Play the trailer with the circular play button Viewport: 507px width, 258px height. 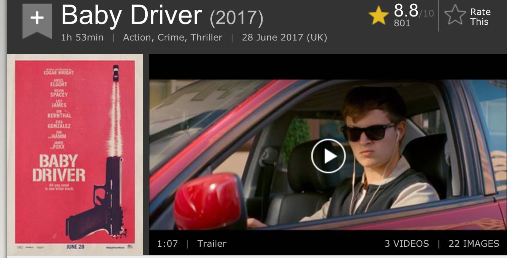tap(328, 156)
